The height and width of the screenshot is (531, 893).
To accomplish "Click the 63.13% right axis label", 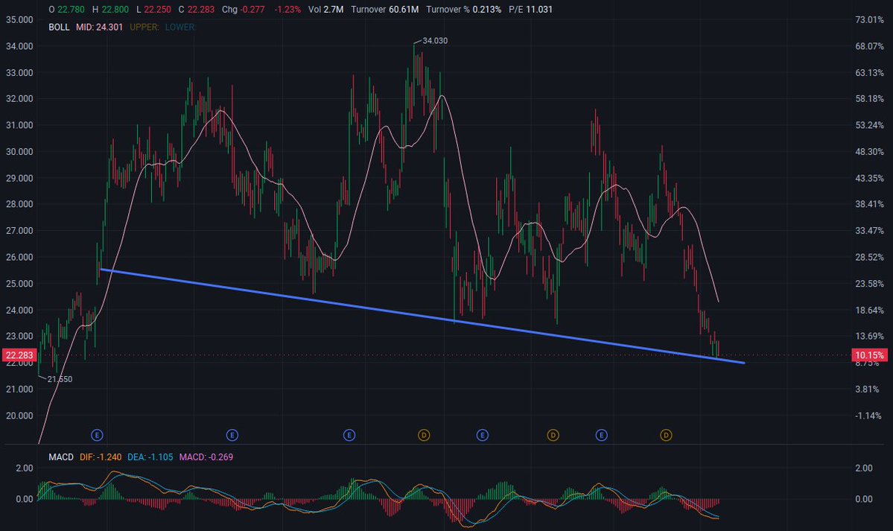I will coord(869,72).
